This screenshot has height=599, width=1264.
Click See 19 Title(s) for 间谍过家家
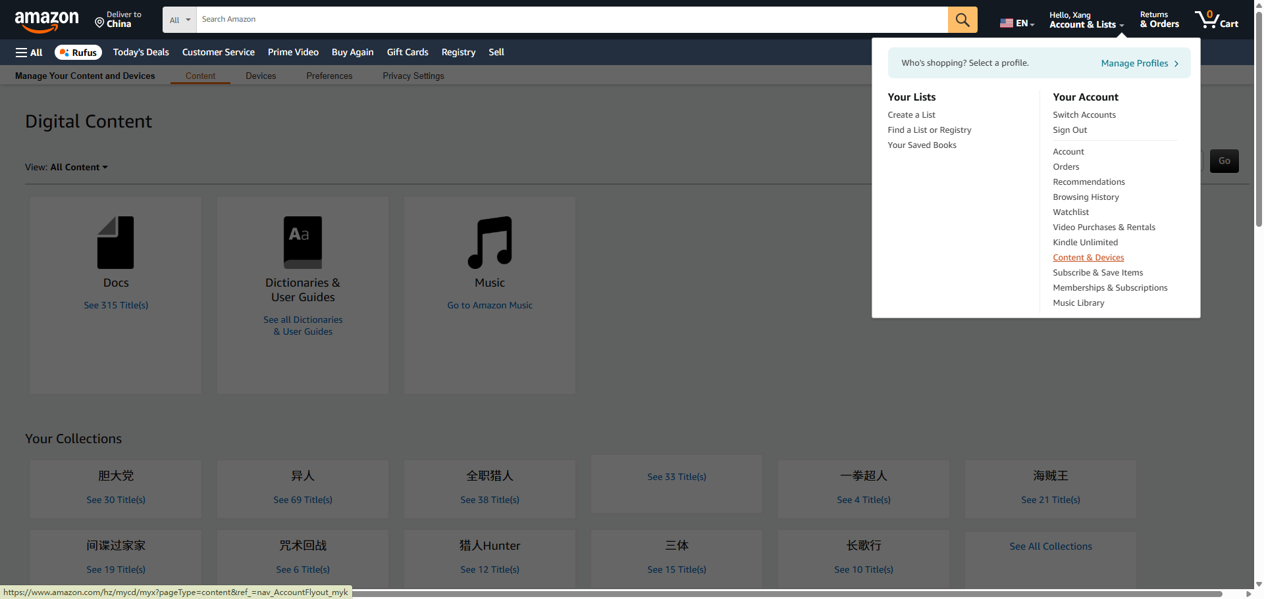click(116, 569)
